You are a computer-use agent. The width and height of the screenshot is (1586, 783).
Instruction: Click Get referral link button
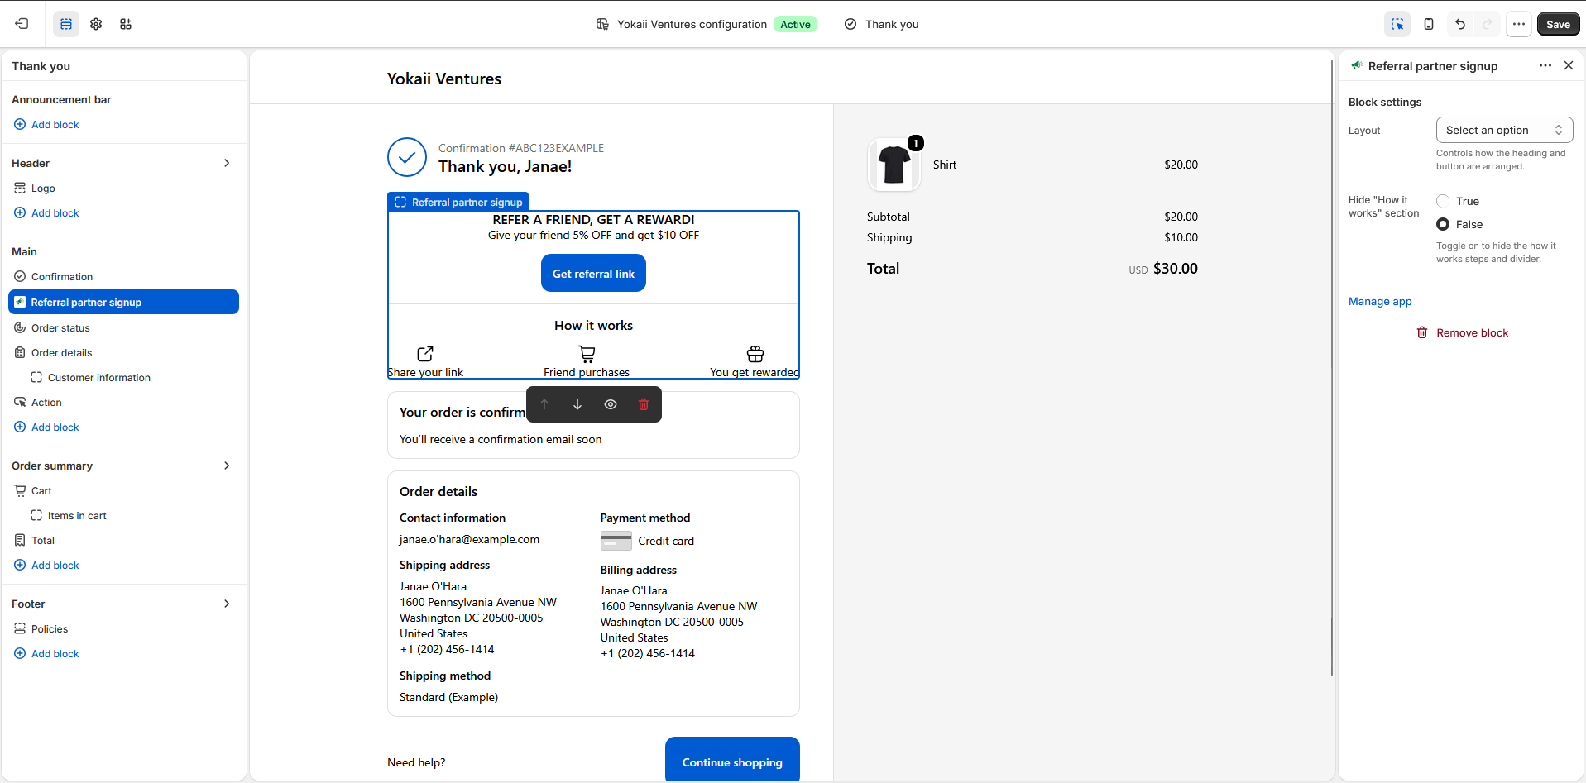(593, 274)
